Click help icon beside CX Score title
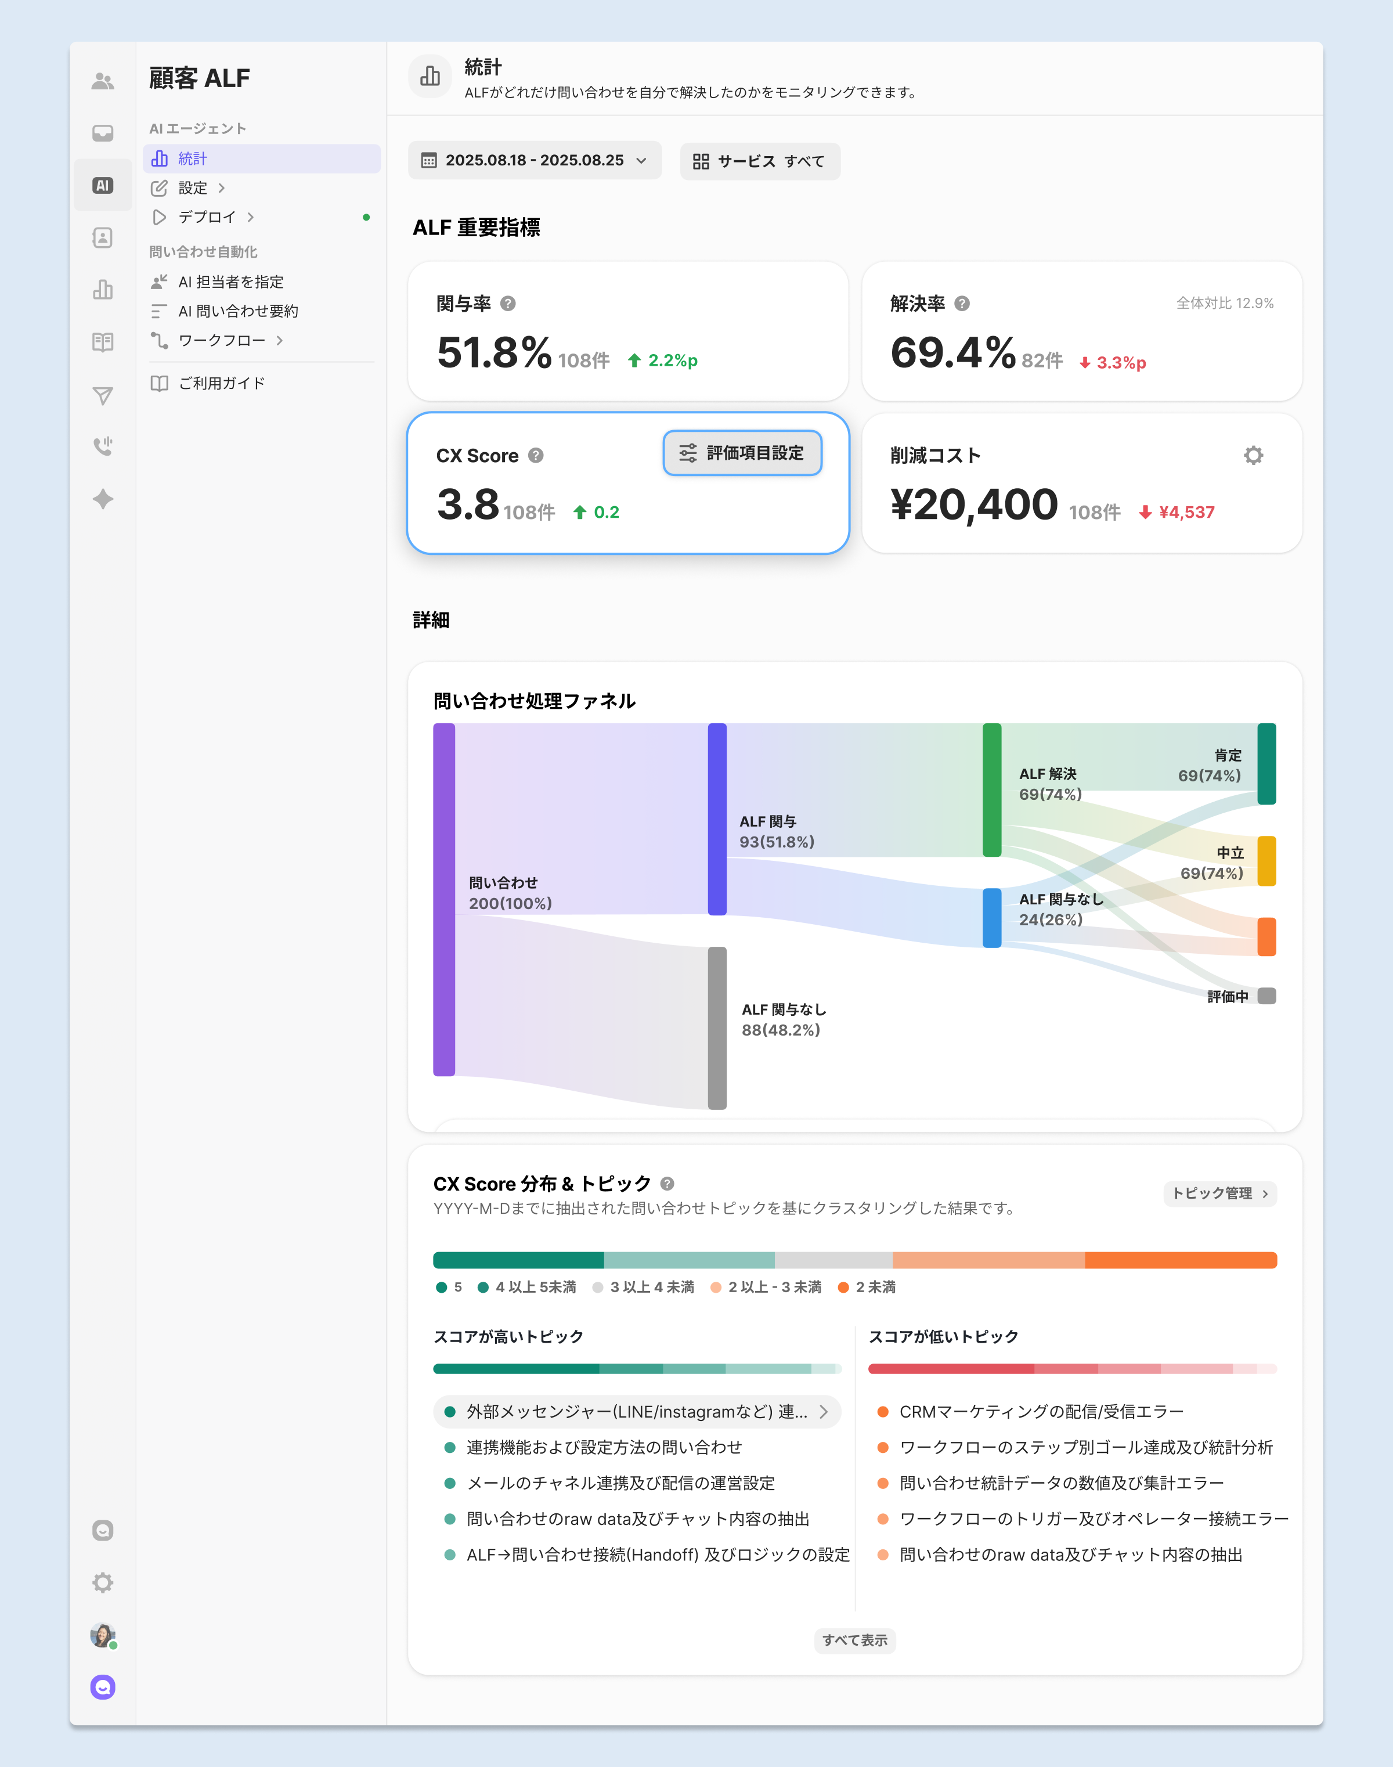The height and width of the screenshot is (1767, 1393). [x=536, y=455]
